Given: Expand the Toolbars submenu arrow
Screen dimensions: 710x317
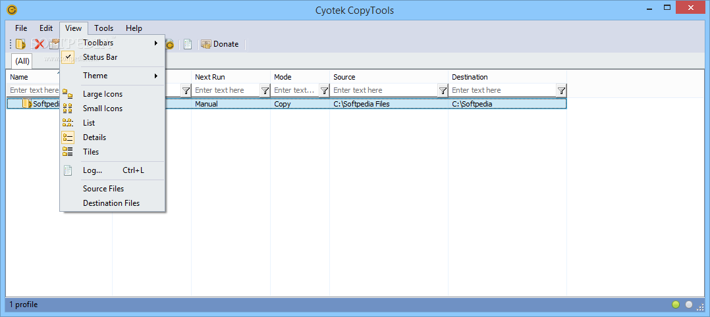Looking at the screenshot, I should coord(155,43).
